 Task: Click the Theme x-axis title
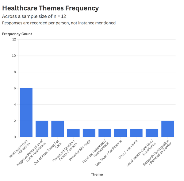(97, 174)
